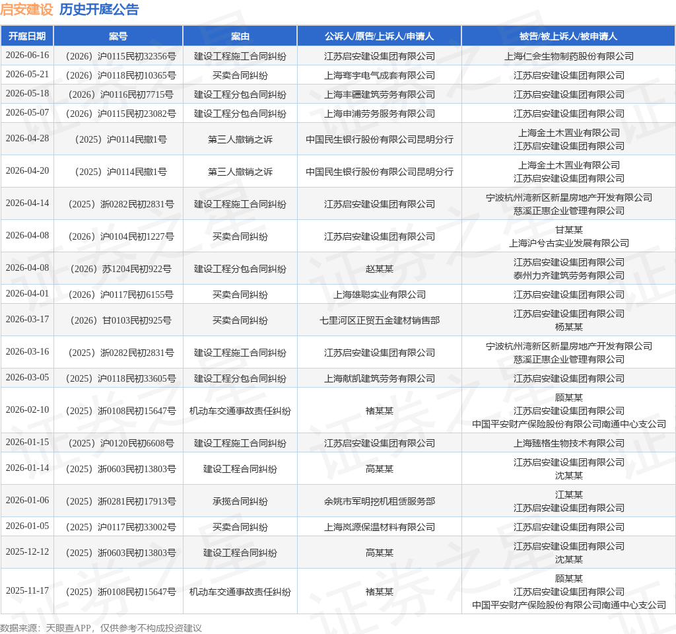Click 中国平安财产保险 defendant in 2026-02-10 row
This screenshot has height=634, width=676.
tap(569, 424)
